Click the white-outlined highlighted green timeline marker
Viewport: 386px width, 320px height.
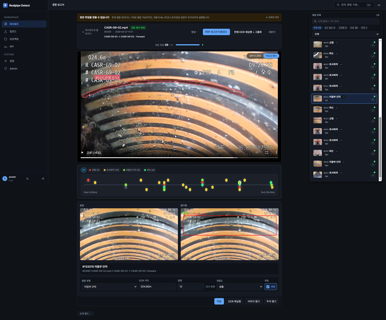pos(240,182)
